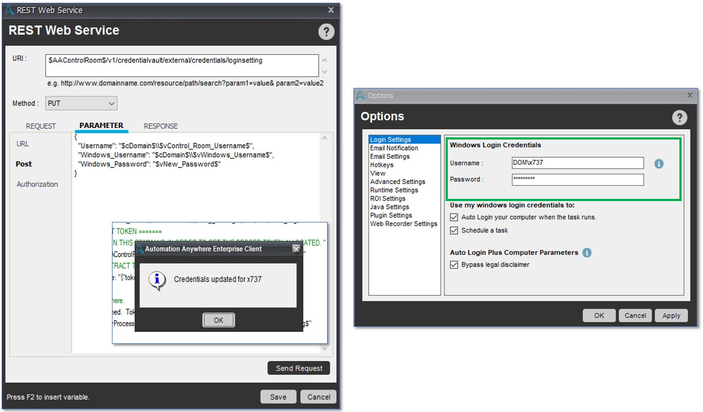This screenshot has height=412, width=703.
Task: Click Cancel in Options window
Action: point(635,315)
